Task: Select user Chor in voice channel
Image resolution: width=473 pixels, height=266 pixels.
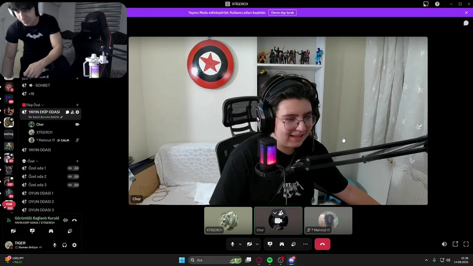Action: [x=54, y=125]
